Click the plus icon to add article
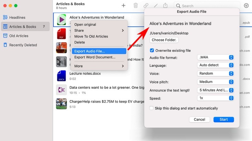 point(123,5)
